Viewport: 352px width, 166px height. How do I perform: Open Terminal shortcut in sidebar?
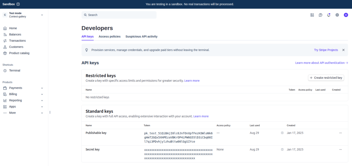[14, 71]
